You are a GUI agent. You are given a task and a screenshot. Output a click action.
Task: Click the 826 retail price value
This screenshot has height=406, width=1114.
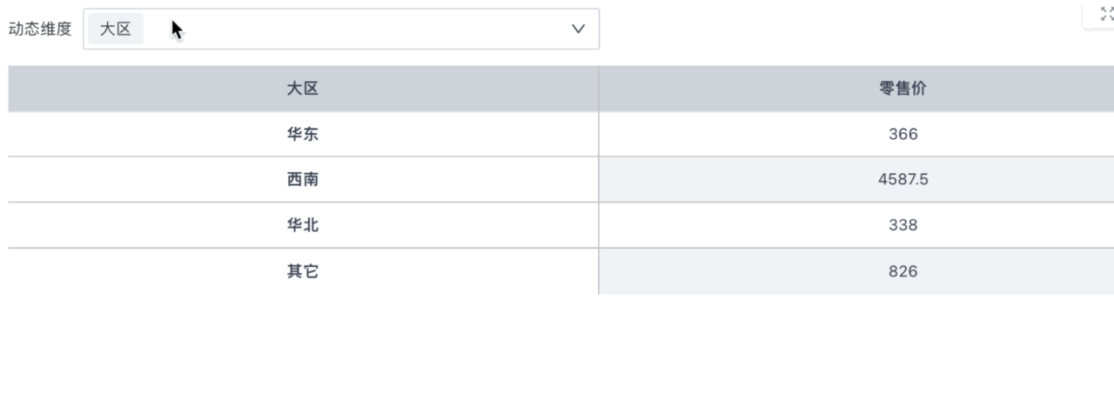click(x=903, y=271)
